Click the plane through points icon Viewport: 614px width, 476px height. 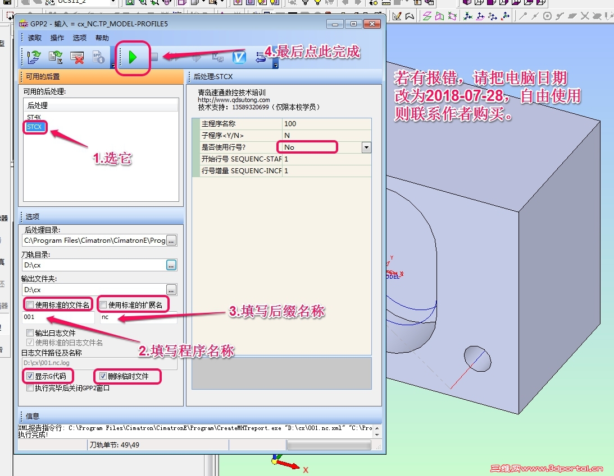[x=453, y=16]
